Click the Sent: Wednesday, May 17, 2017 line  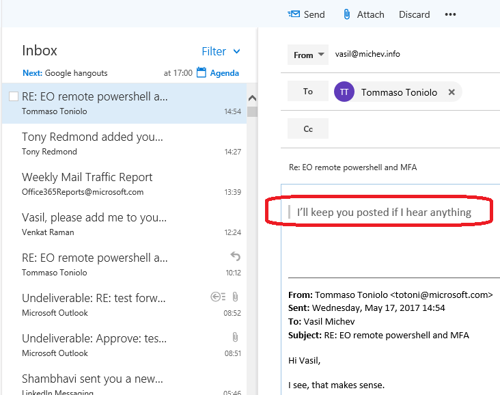[367, 308]
